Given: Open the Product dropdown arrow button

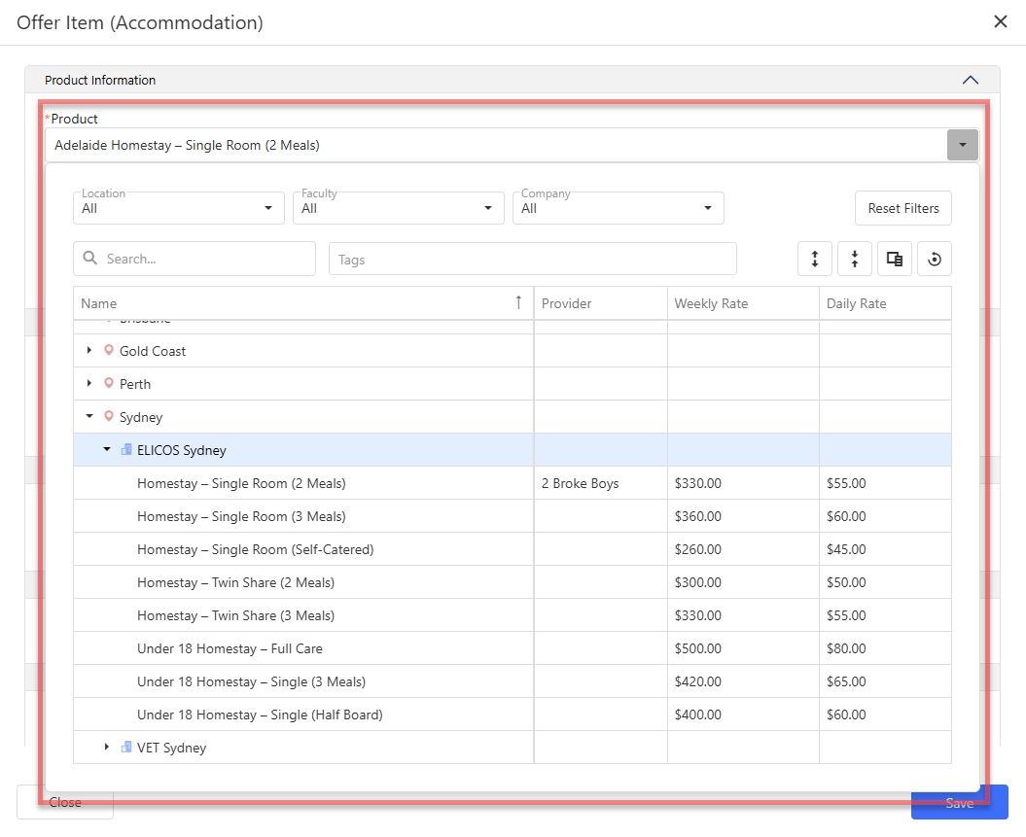Looking at the screenshot, I should [963, 145].
